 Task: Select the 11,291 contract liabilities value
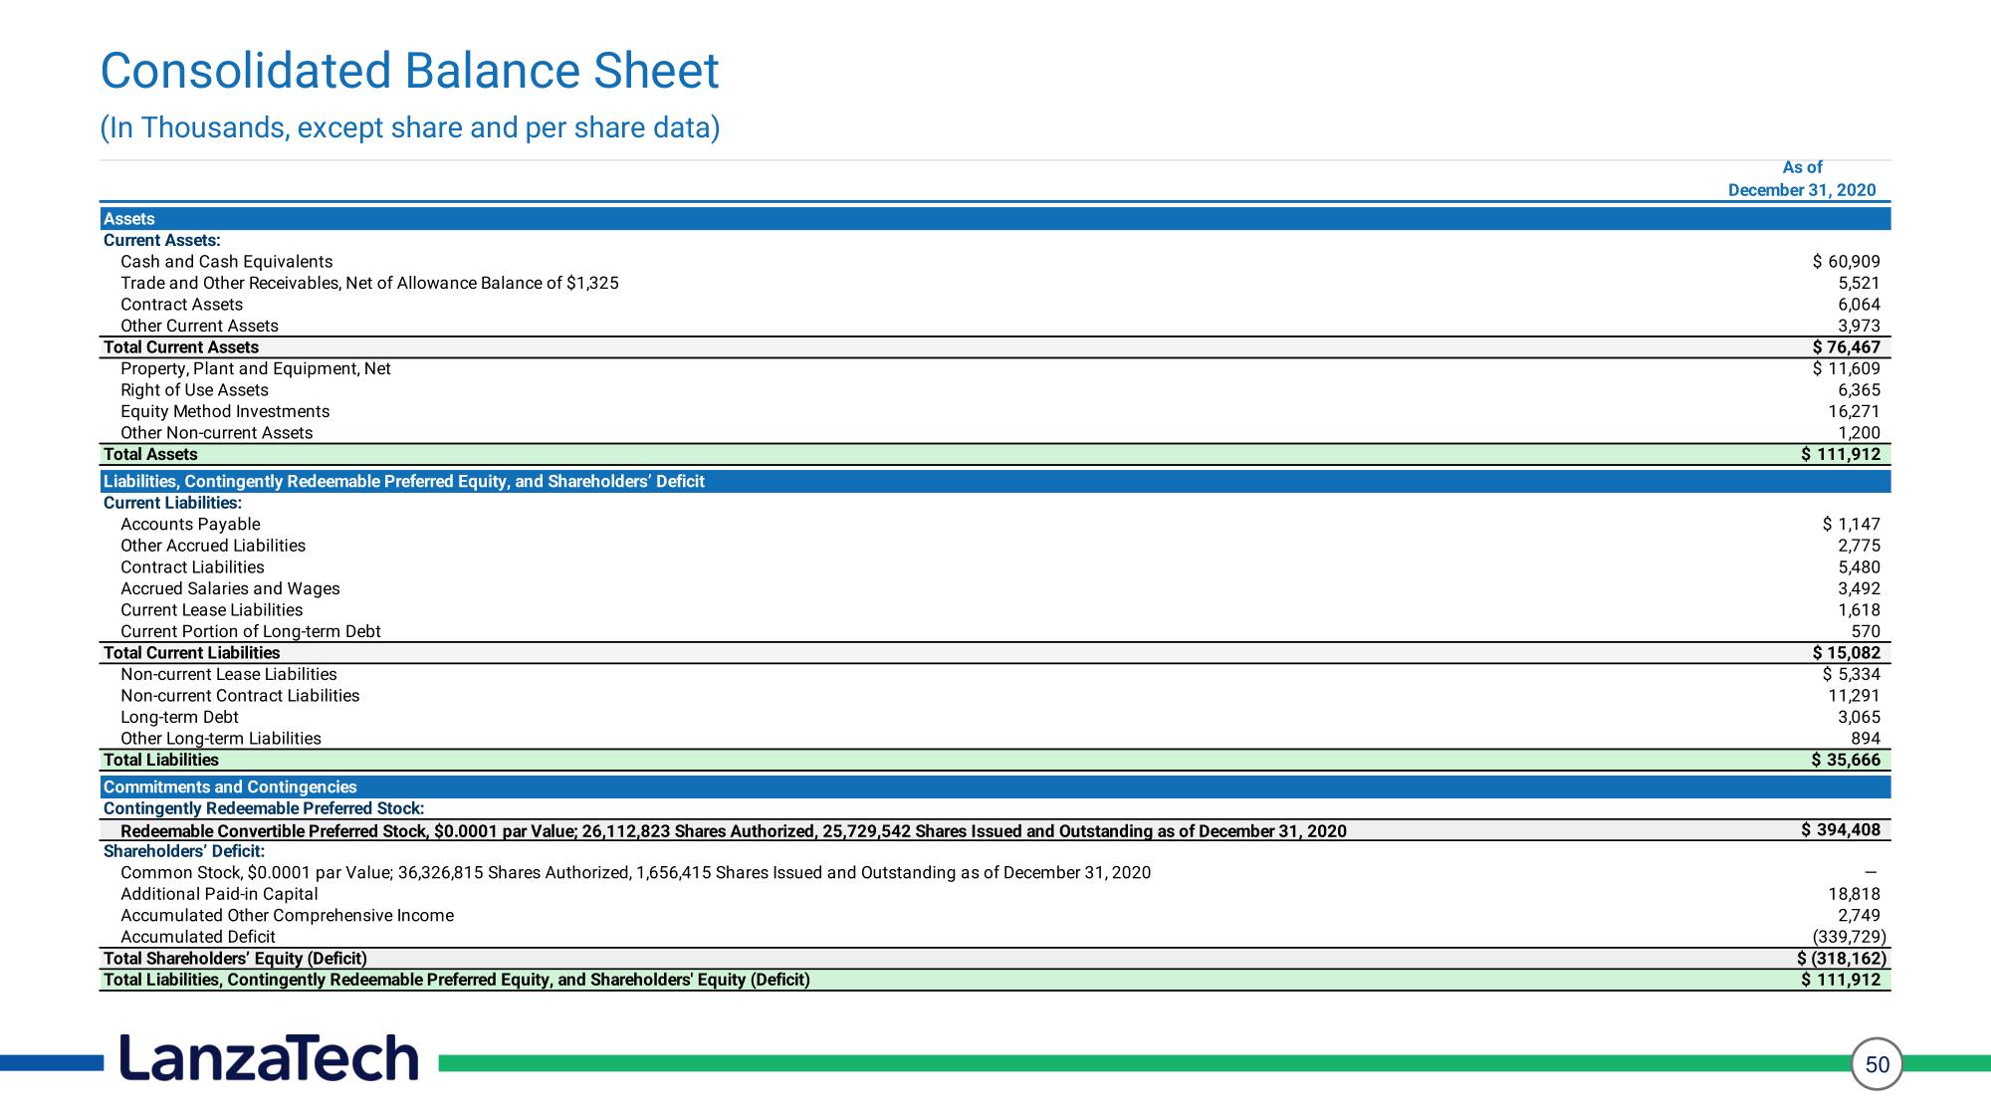[1854, 696]
